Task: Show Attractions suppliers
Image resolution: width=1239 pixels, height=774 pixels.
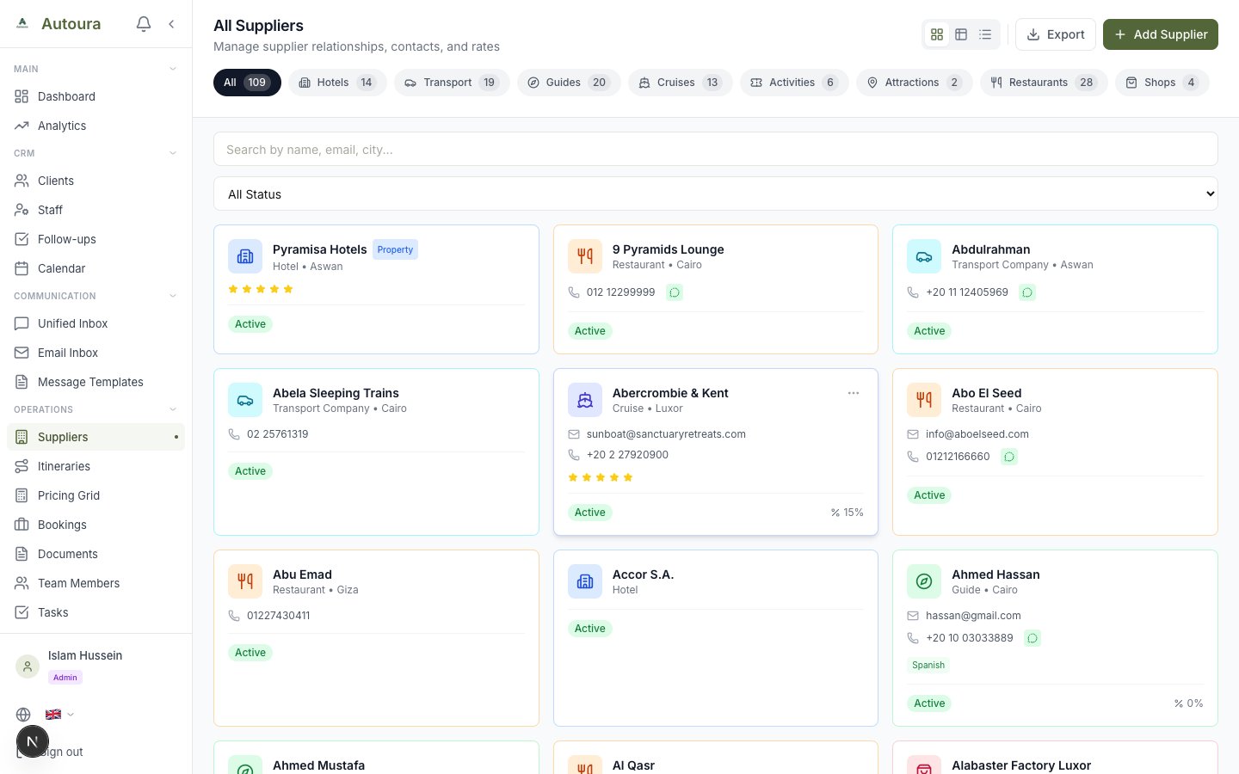Action: (x=915, y=83)
